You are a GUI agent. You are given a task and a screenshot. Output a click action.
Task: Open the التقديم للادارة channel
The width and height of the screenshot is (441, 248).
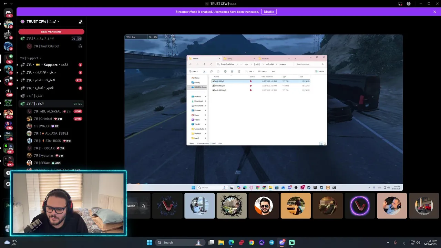[51, 88]
